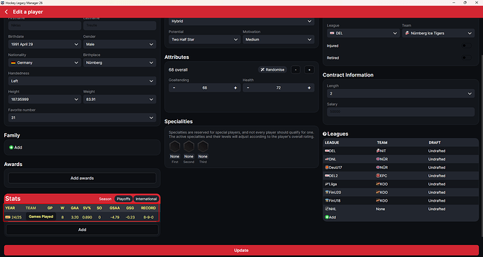Decrease Health value with minus
The height and width of the screenshot is (257, 483).
tap(248, 88)
